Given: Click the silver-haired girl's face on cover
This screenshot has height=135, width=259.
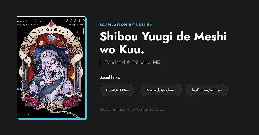Looking at the screenshot, I should coord(52,65).
